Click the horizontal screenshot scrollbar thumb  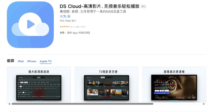[x=83, y=104]
